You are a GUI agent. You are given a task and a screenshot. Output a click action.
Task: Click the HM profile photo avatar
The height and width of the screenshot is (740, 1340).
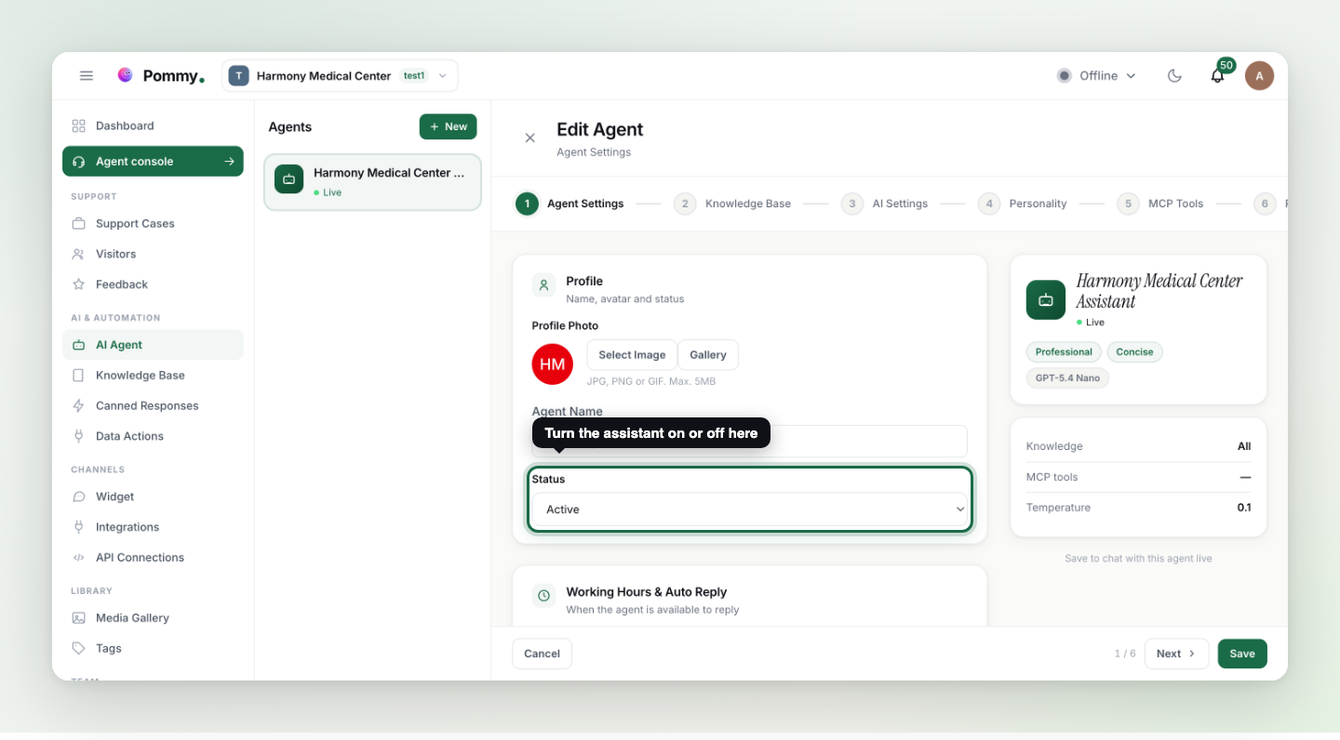(x=552, y=364)
